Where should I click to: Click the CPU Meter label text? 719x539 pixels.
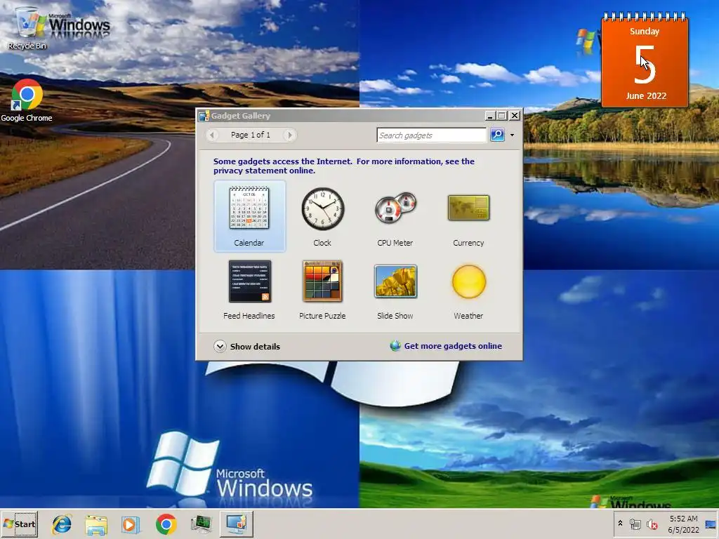(395, 243)
